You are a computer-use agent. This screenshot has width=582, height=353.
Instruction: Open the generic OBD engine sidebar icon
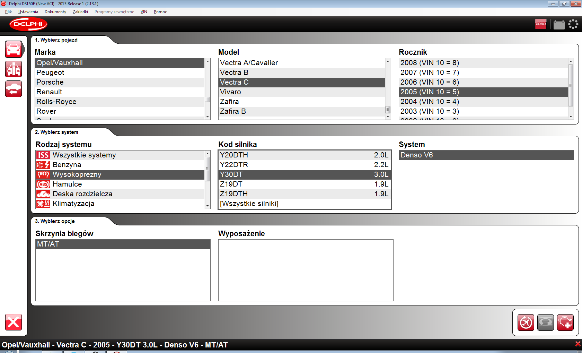[x=14, y=69]
